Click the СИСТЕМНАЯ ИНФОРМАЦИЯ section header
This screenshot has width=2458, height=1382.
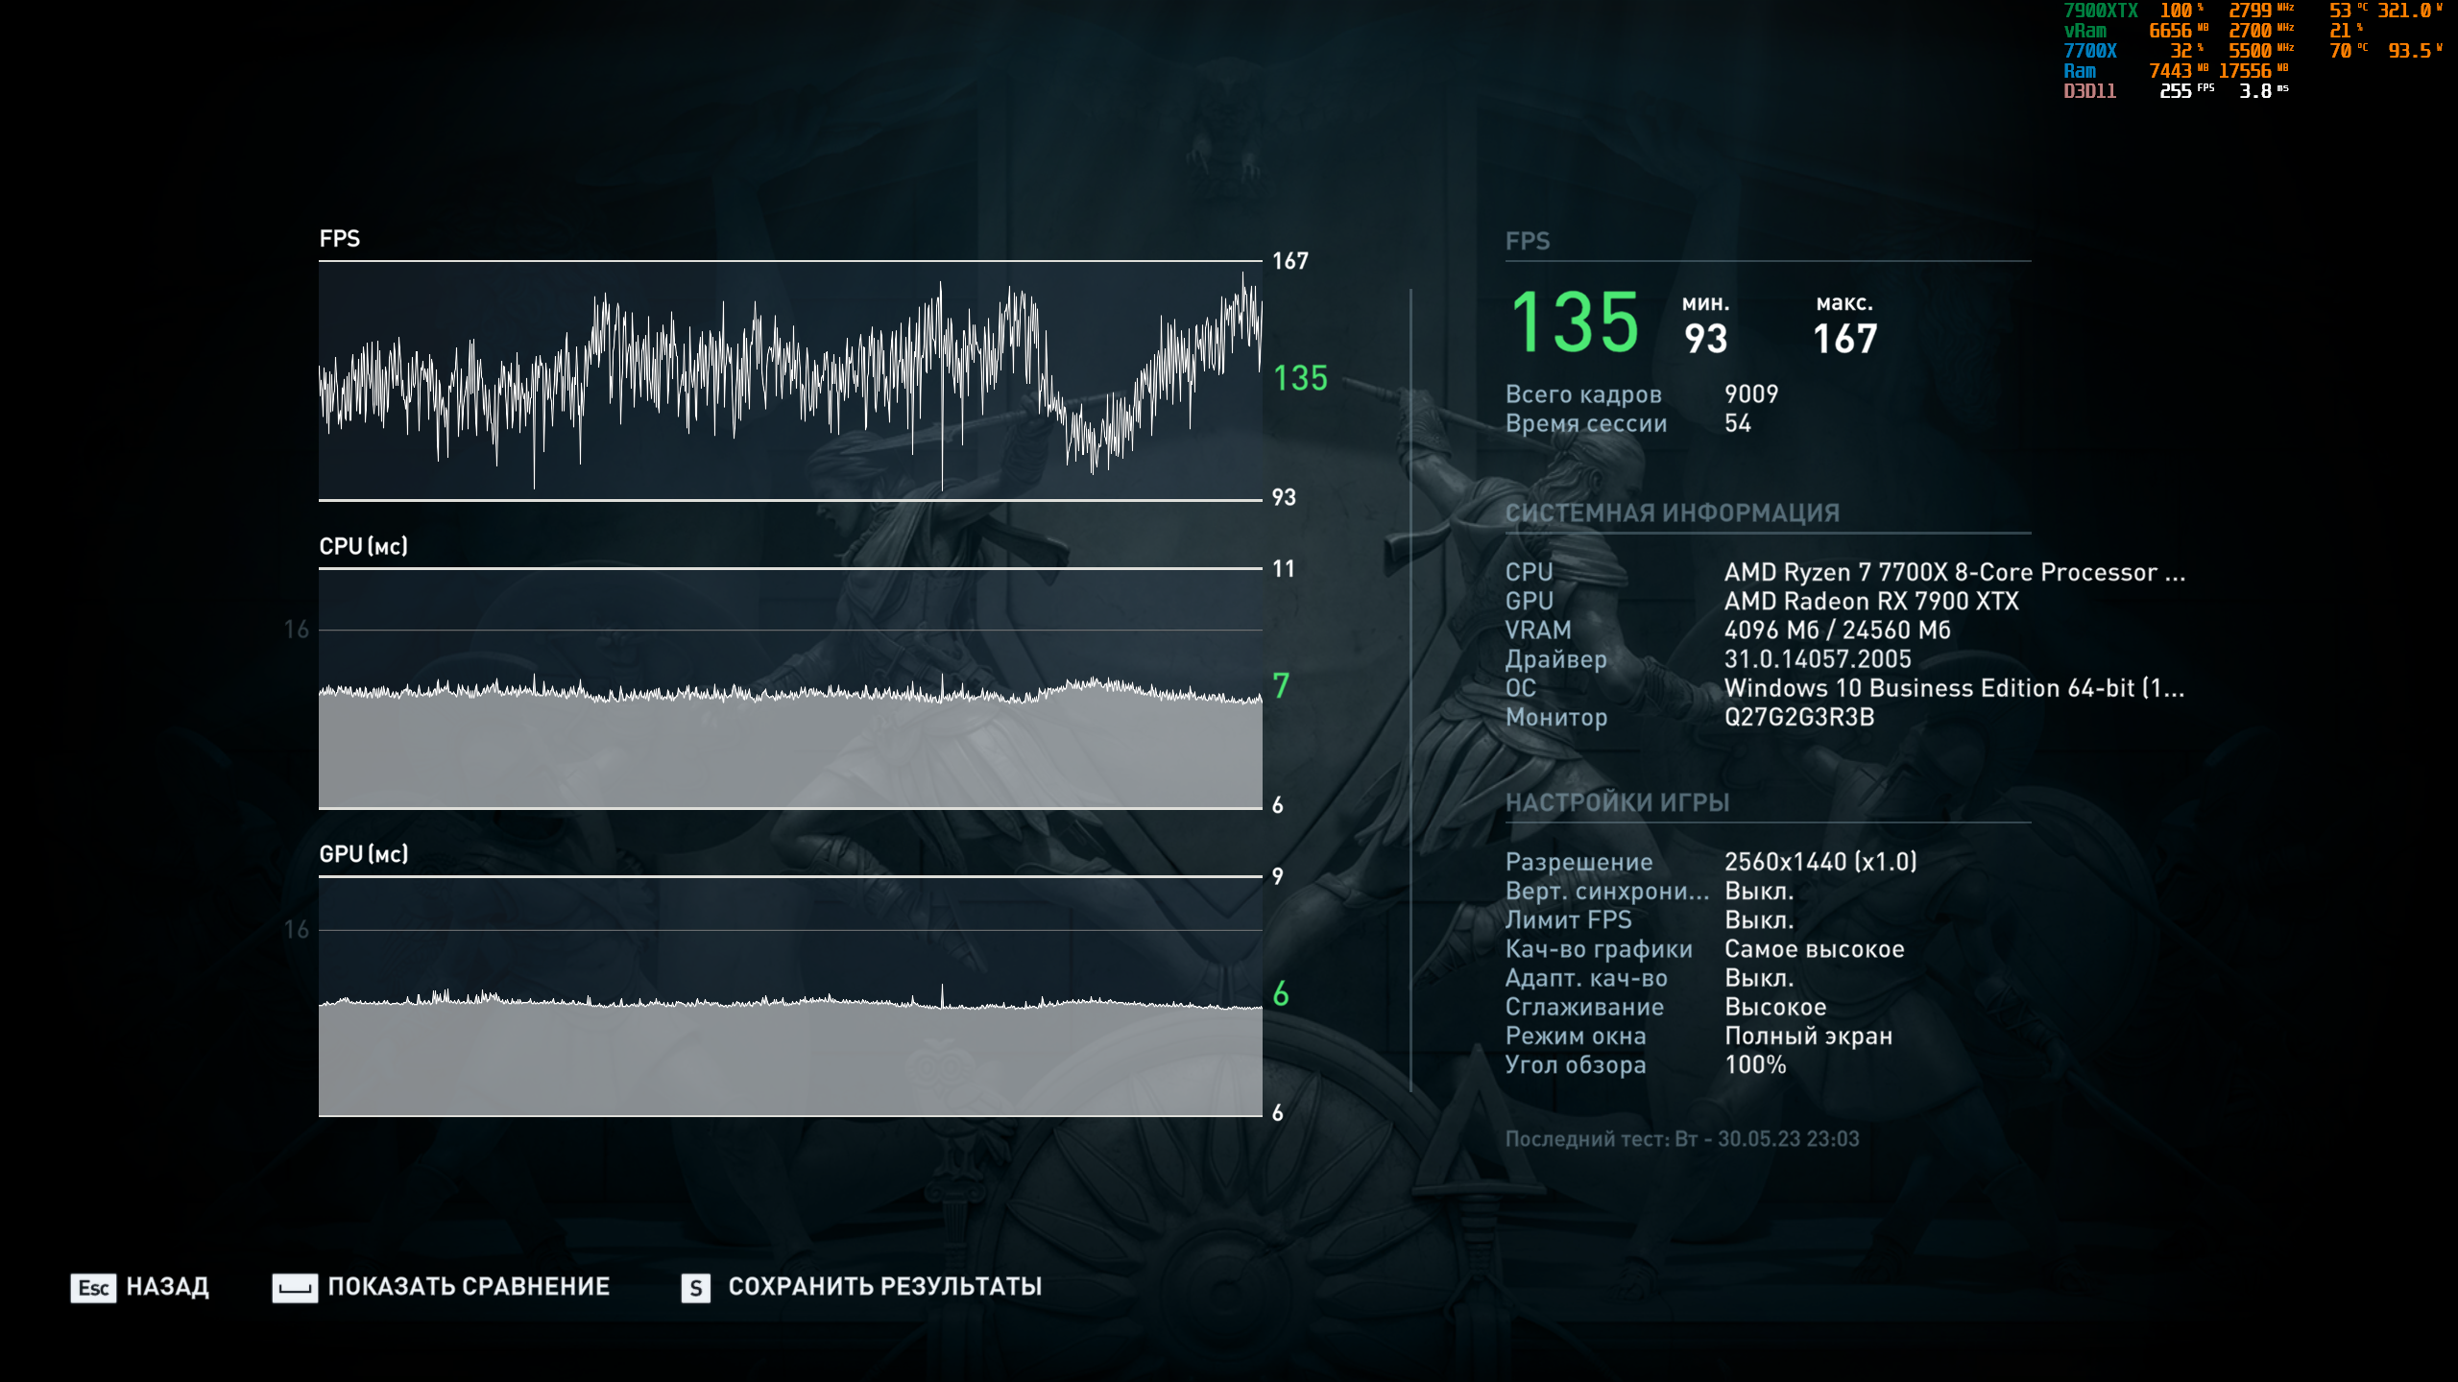click(x=1672, y=513)
